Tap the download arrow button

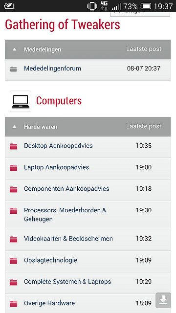pos(163,300)
